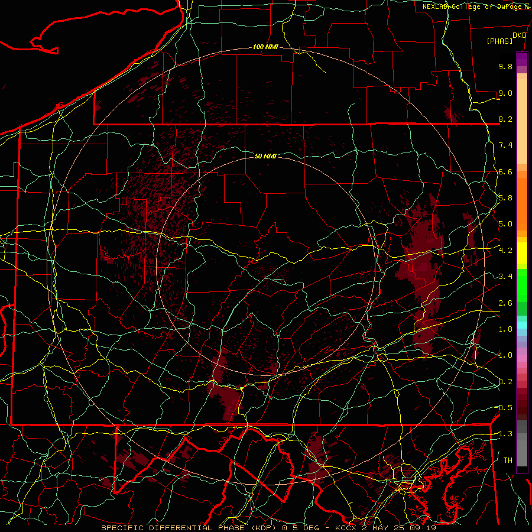Click the "DKD" legend unit label
Viewport: 532px width, 532px height.
[x=519, y=35]
